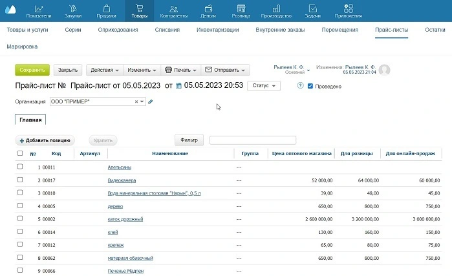Open the Статус dropdown
452x276 pixels.
(264, 85)
